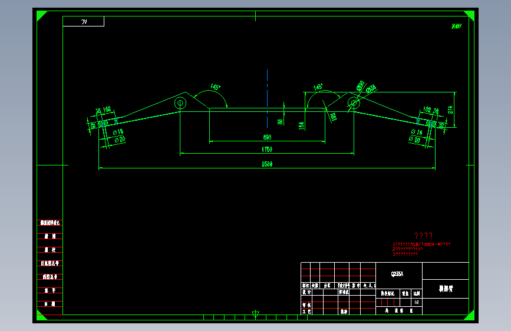Select the part name cell in title block

point(446,289)
